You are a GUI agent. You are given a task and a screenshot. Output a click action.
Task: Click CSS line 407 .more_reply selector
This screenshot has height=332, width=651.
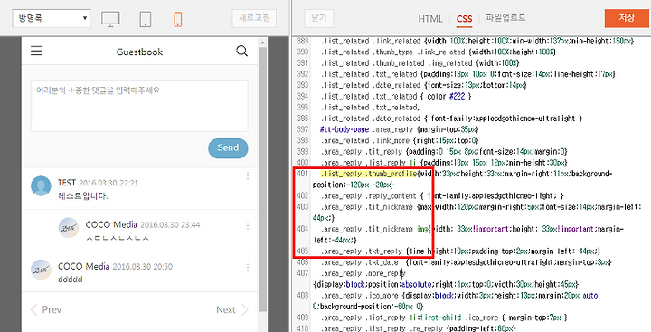click(363, 273)
